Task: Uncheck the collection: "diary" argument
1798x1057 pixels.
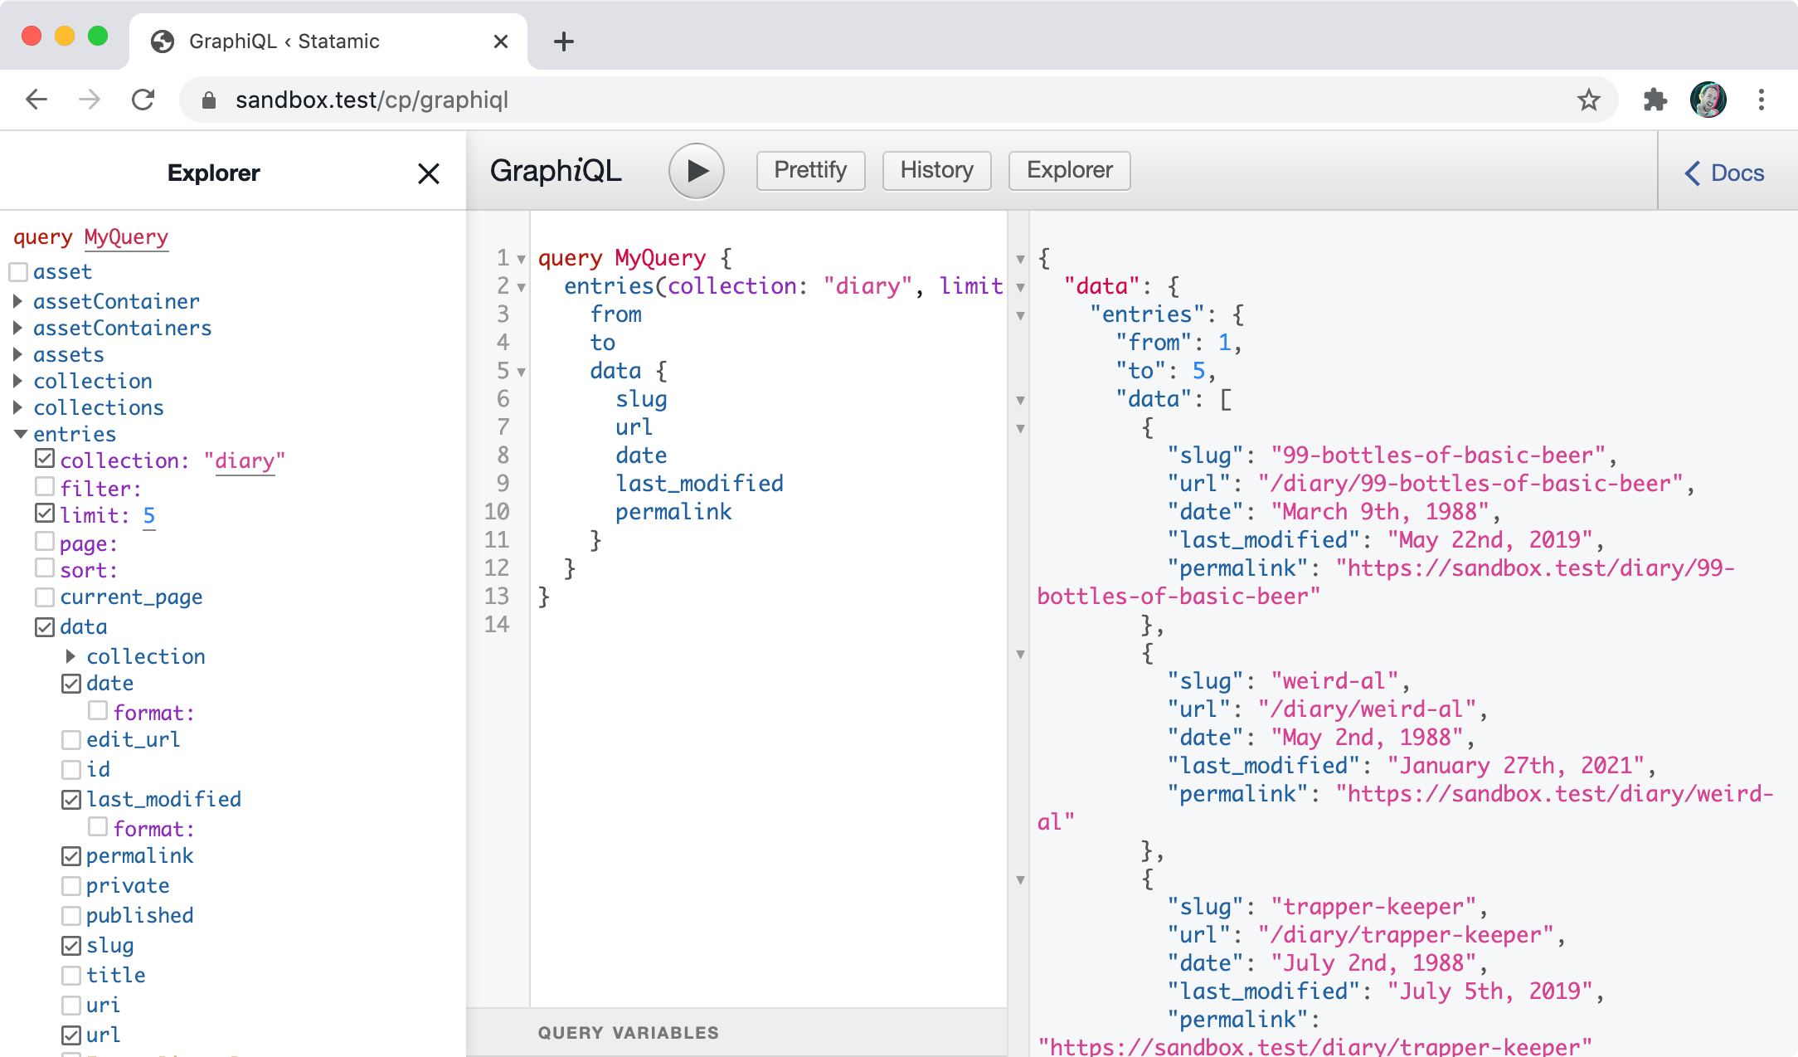Action: click(45, 459)
